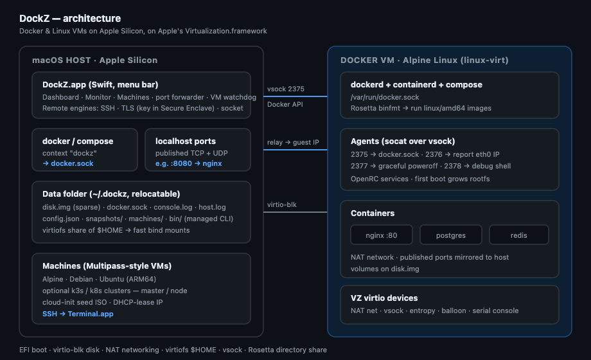This screenshot has height=360, width=591.
Task: Click 'NAT net · vsock · entropy' line
Action: click(x=435, y=310)
